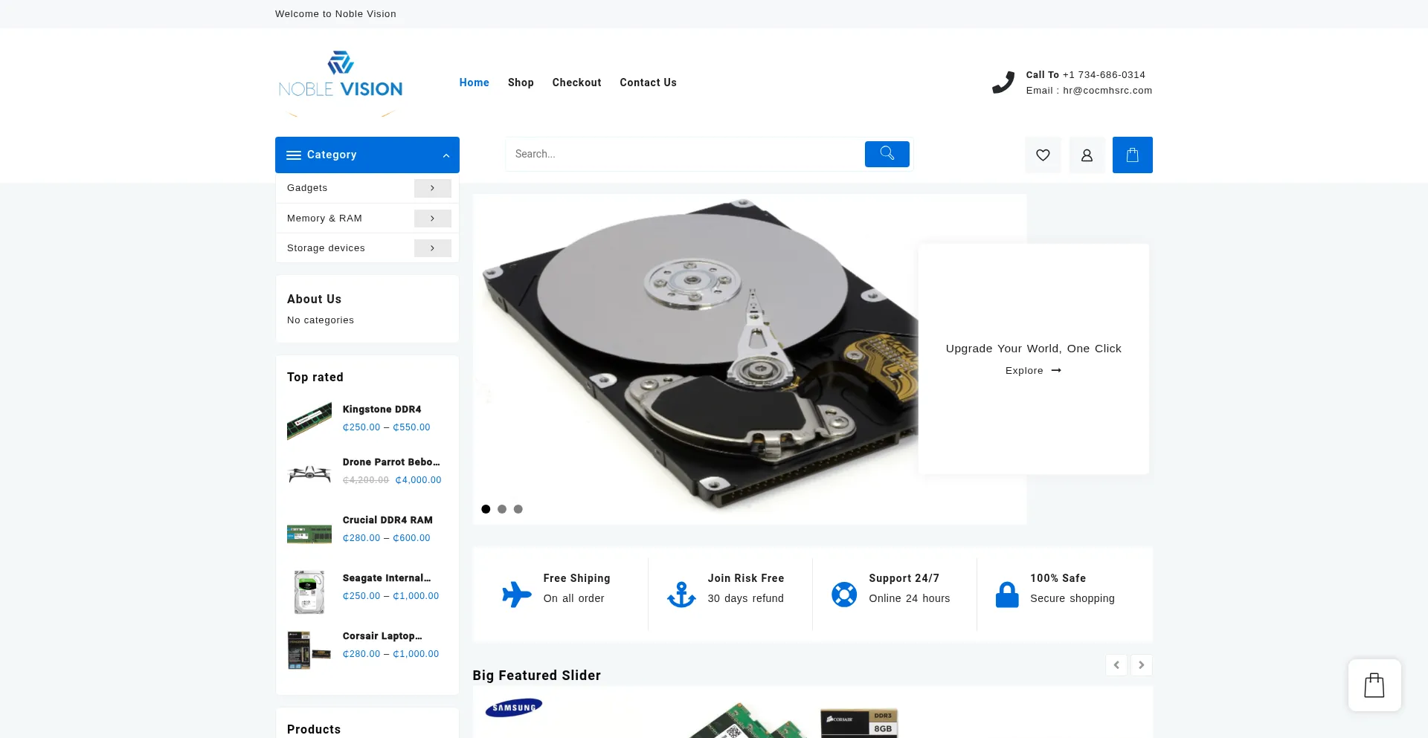This screenshot has height=738, width=1428.
Task: Expand the Memory & RAM submenu arrow
Action: pyautogui.click(x=432, y=219)
